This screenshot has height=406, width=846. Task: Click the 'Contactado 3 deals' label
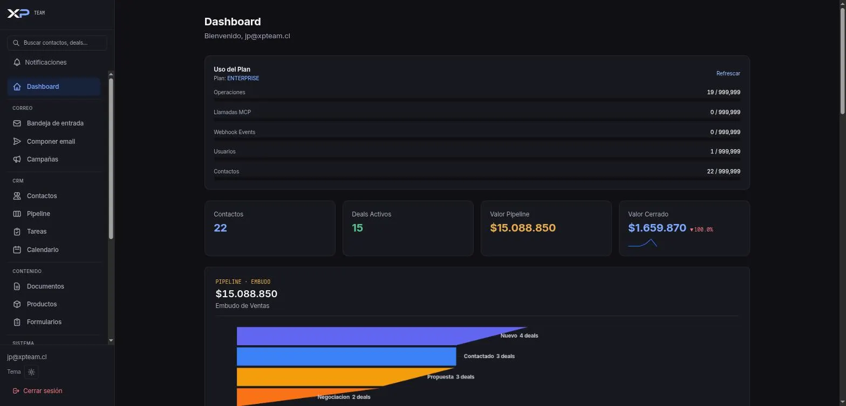click(489, 356)
